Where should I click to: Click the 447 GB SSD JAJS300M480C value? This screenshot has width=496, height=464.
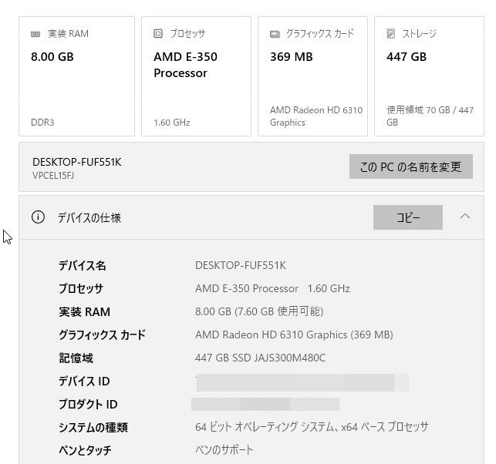pyautogui.click(x=260, y=358)
